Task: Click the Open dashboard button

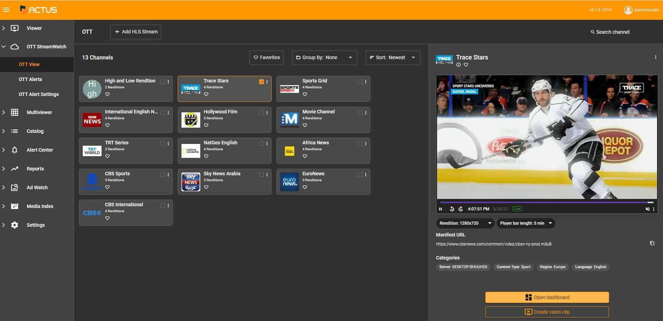Action: [x=547, y=297]
